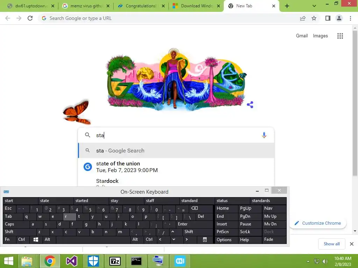Reload the page with the refresh icon

click(x=30, y=18)
